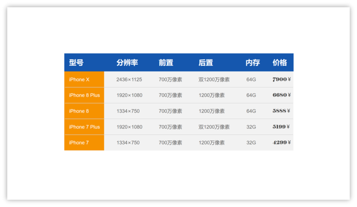The height and width of the screenshot is (207, 357).
Task: Select iPhone 7 Plus resolution 1920×1080
Action: pos(130,127)
